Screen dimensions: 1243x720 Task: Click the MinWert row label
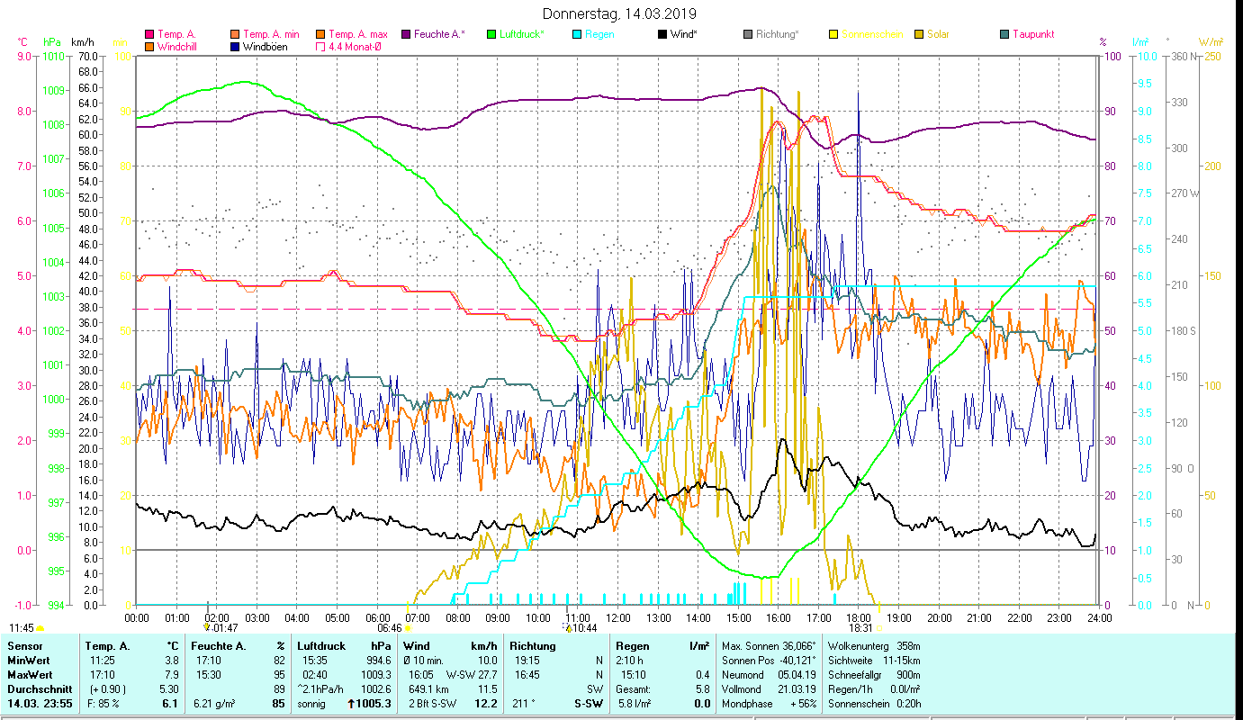click(x=28, y=661)
